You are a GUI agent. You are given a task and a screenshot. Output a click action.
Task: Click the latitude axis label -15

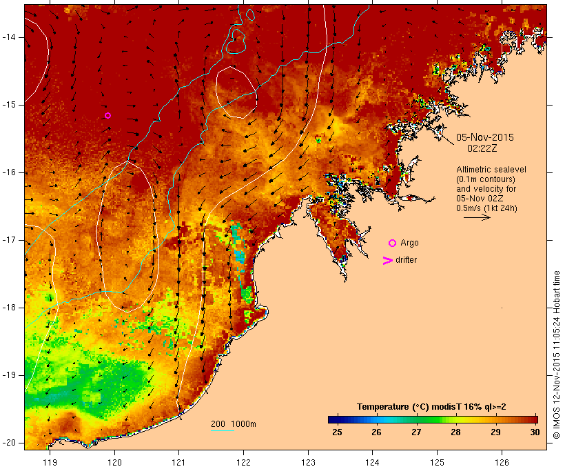(x=8, y=105)
